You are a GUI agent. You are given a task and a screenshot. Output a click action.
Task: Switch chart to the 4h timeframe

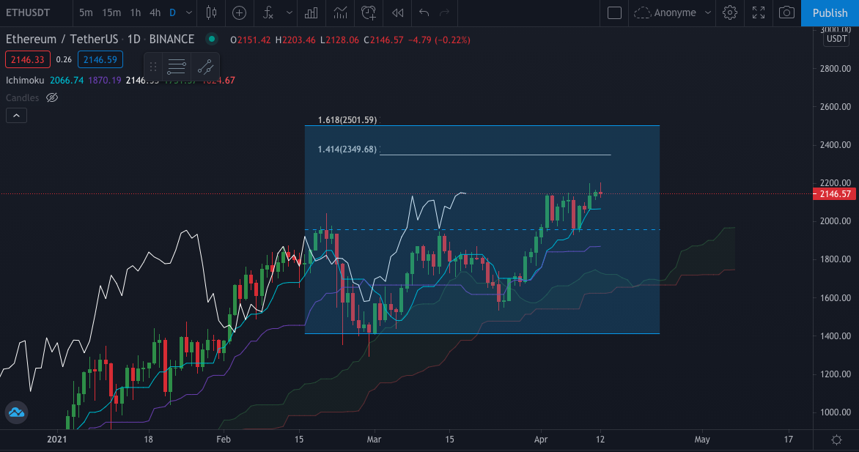(x=155, y=12)
